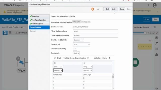161x90 pixels.
Task: Open the variables (x) icon panel
Action: (156, 49)
